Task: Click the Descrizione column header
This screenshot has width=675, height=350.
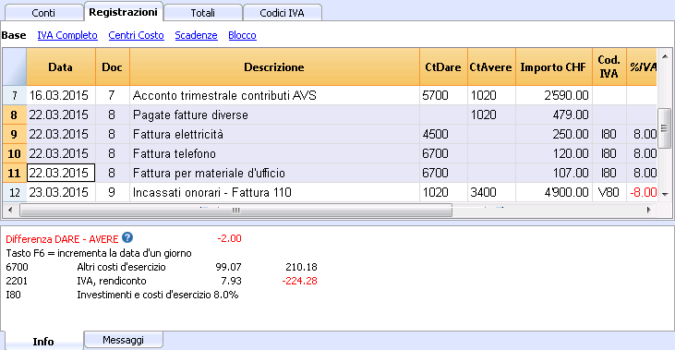Action: click(x=274, y=66)
